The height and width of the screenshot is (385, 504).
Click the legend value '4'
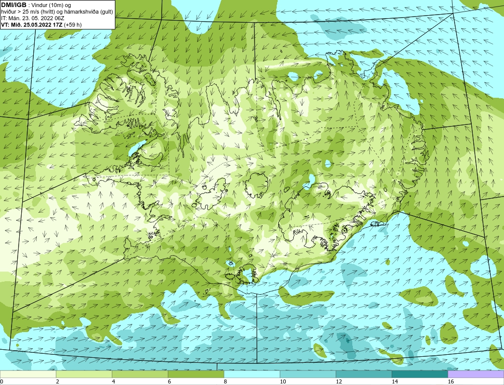(113, 381)
